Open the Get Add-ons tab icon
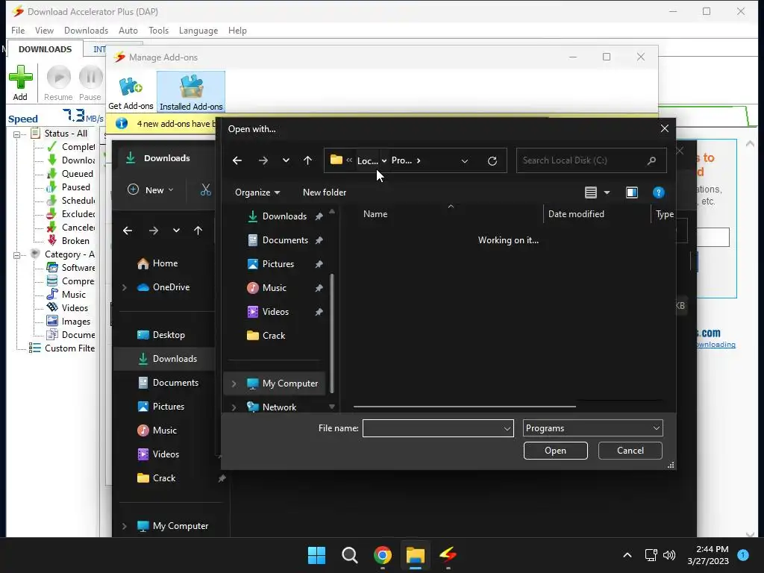764x573 pixels. coord(131,87)
